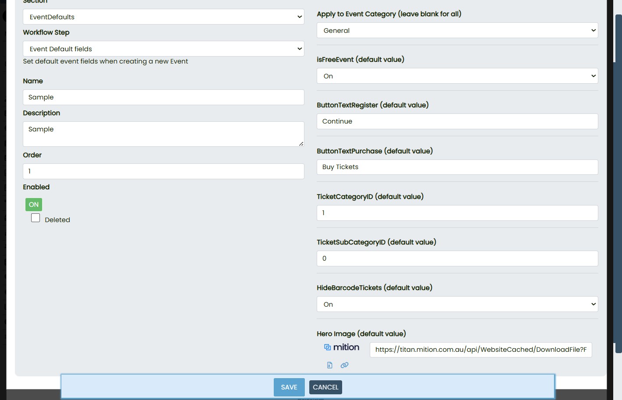Viewport: 622px width, 400px height.
Task: Open the Section dropdown showing EventDefaults
Action: coord(163,17)
